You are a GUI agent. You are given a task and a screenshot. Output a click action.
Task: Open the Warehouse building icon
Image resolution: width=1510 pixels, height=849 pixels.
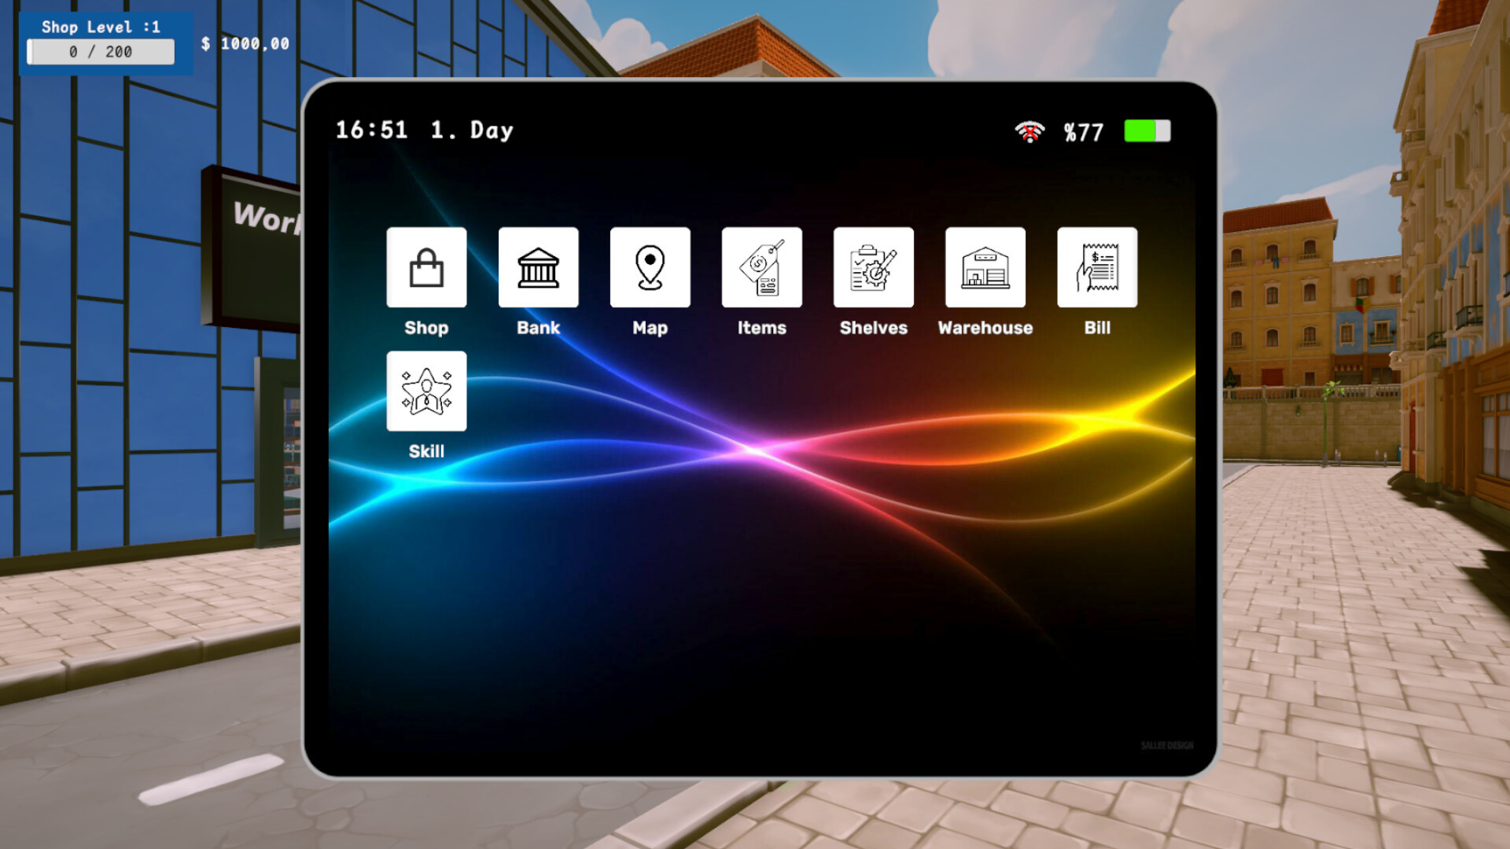pyautogui.click(x=985, y=267)
